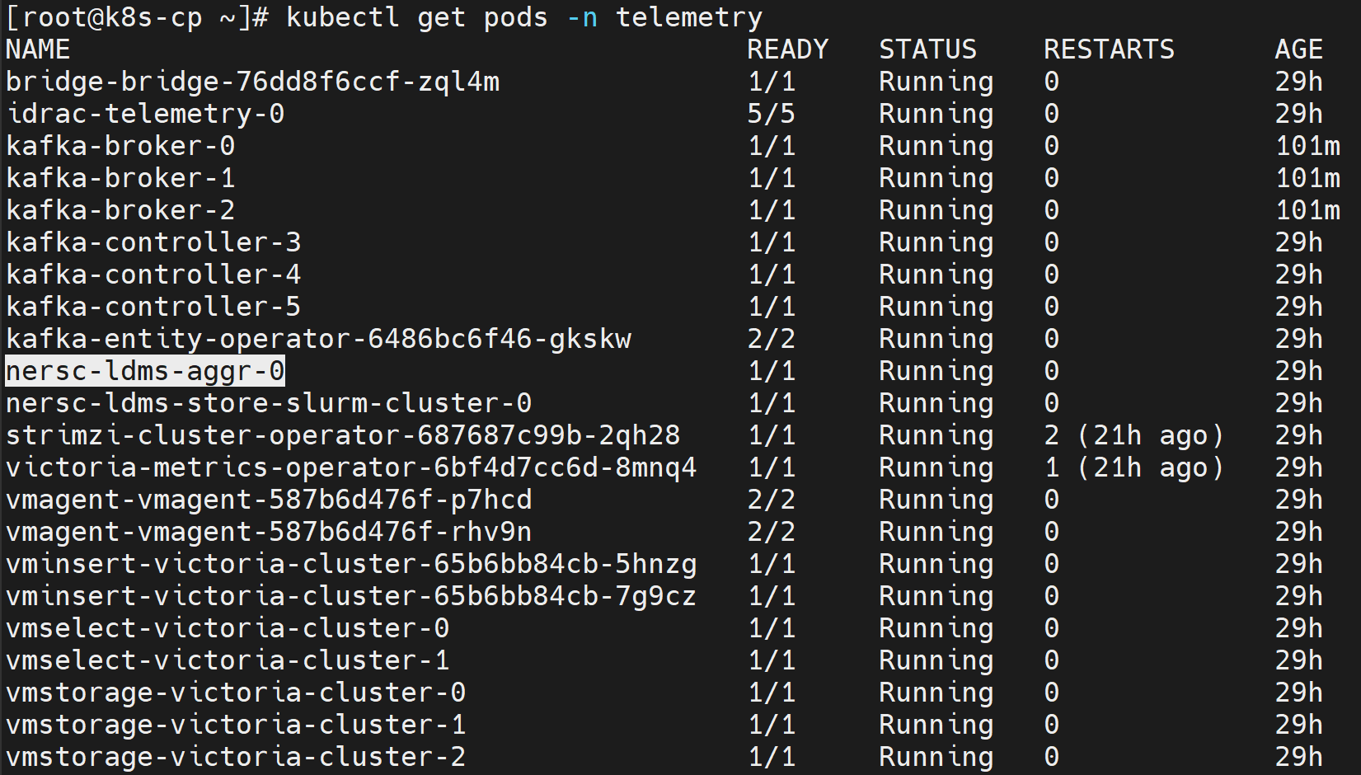The width and height of the screenshot is (1361, 775).
Task: Click kafka-broker-1 in the pod list
Action: pos(120,178)
